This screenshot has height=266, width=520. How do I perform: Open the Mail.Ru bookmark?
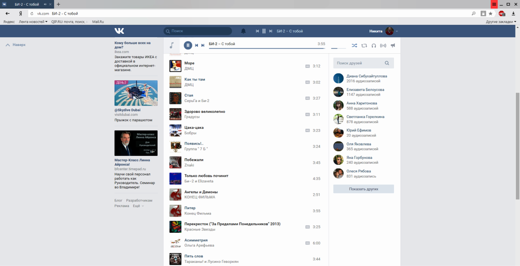98,21
